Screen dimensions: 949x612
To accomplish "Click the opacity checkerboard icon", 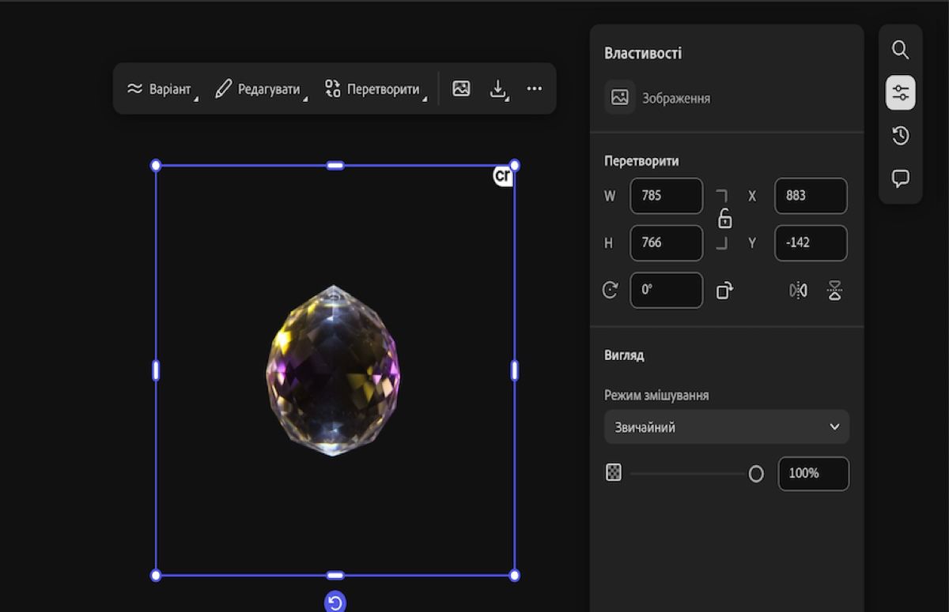I will coord(614,473).
